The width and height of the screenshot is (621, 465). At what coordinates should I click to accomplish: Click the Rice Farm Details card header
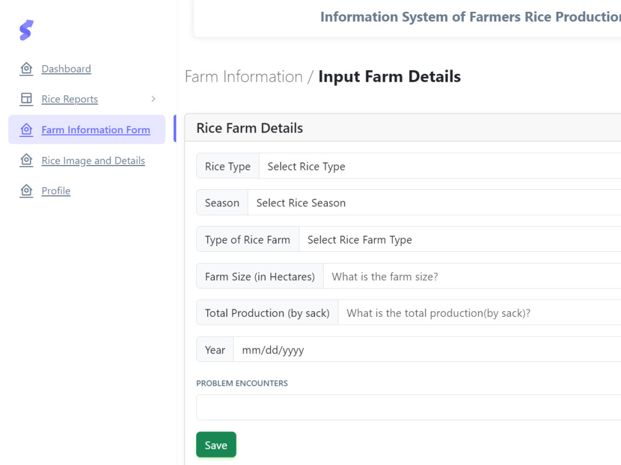tap(403, 128)
